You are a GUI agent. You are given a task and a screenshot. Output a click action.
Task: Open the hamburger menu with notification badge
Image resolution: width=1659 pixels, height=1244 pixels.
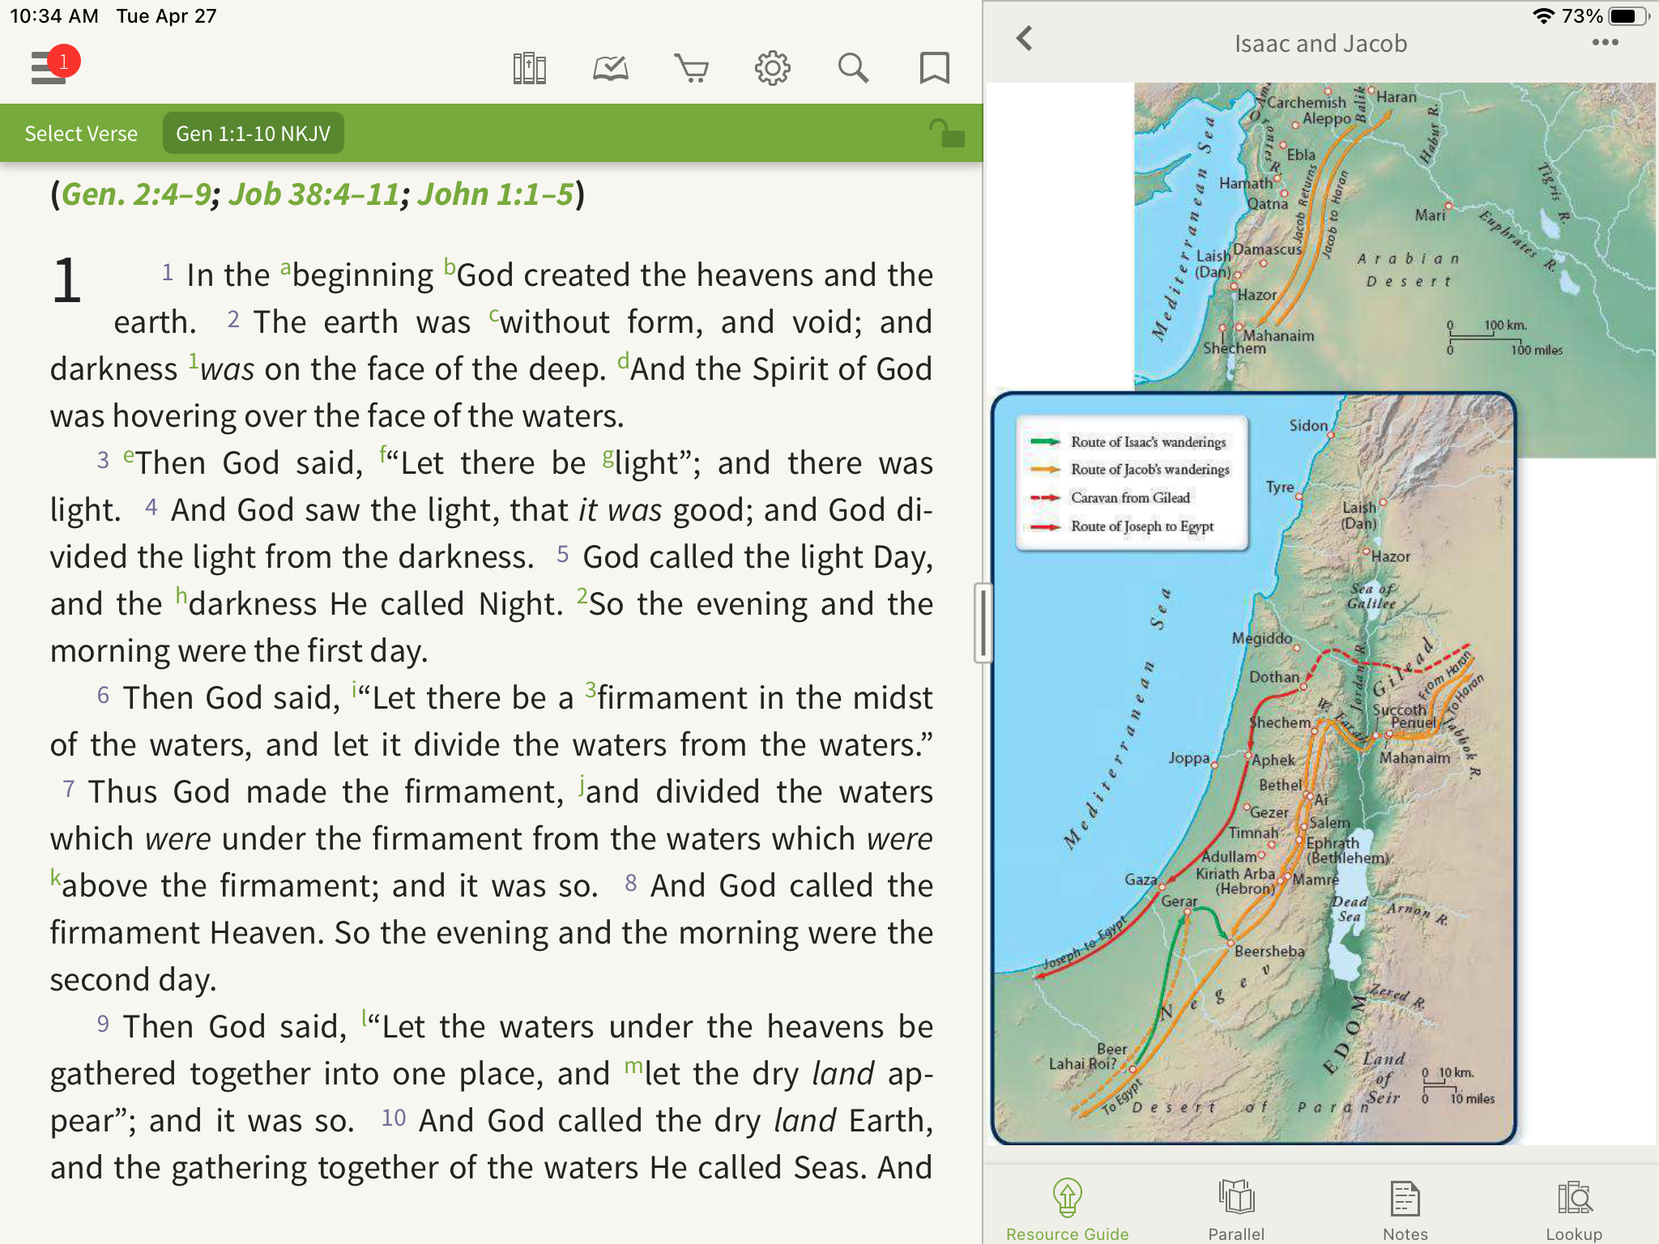(53, 66)
